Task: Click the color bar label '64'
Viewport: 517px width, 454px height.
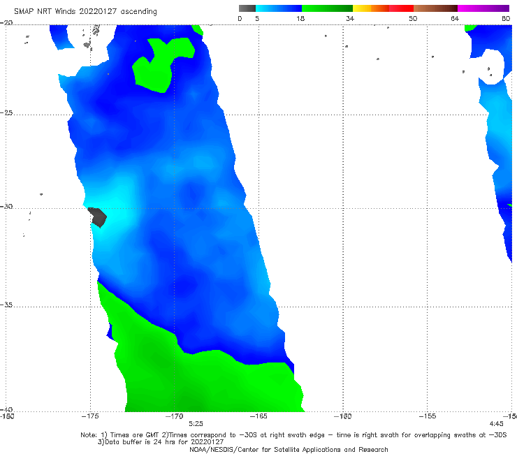Action: [x=455, y=18]
